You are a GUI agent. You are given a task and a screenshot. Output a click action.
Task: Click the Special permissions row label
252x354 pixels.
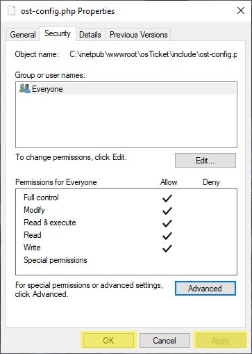pyautogui.click(x=56, y=260)
